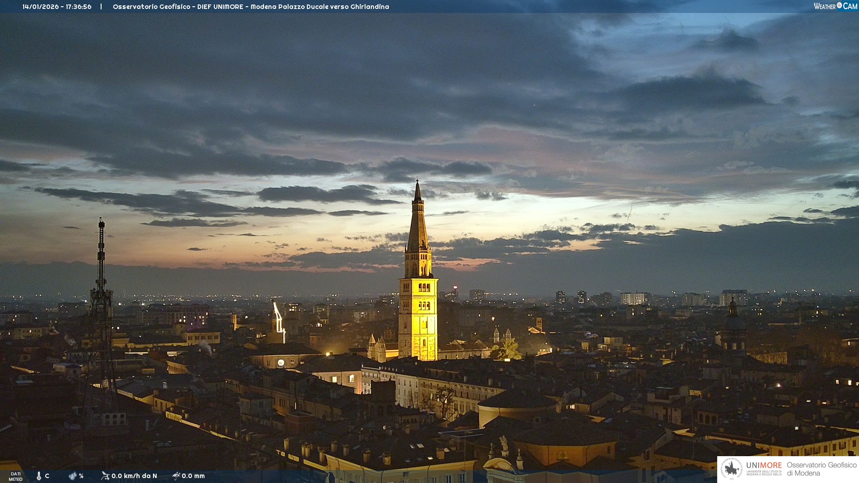Click the camera lens in the WeatherCam logo
Image resolution: width=859 pixels, height=483 pixels.
click(839, 5)
